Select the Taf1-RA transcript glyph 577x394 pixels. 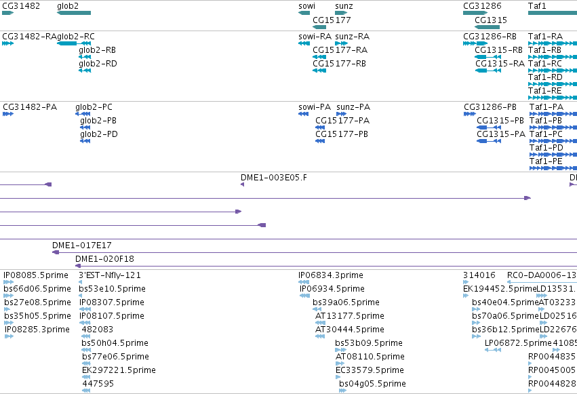[553, 43]
